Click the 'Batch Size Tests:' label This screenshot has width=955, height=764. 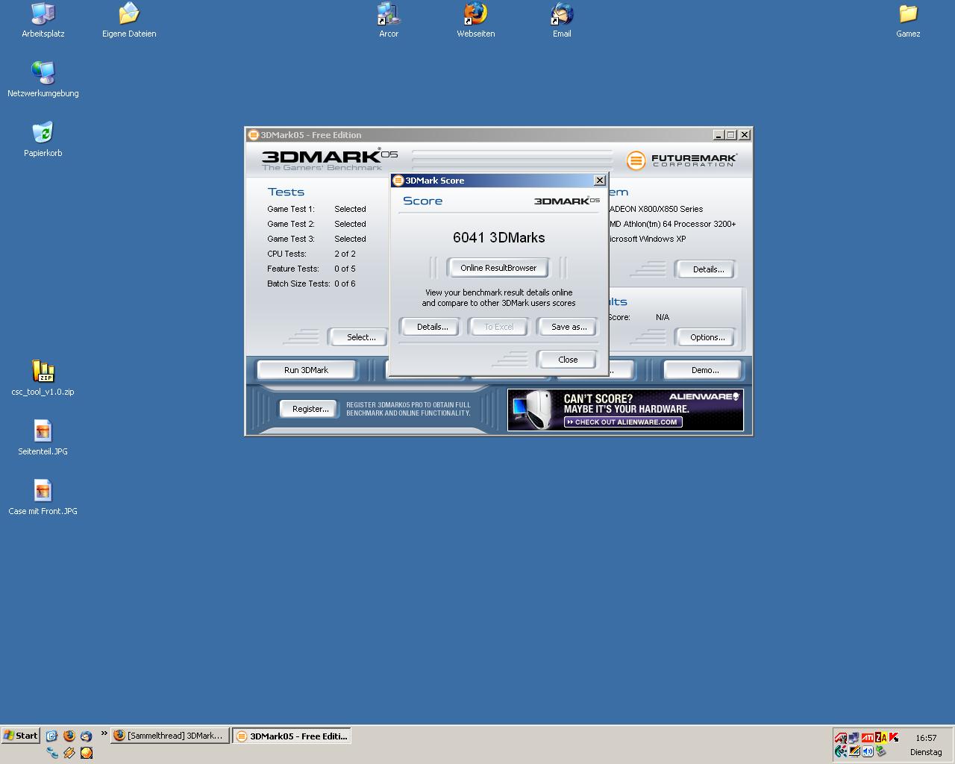click(x=298, y=284)
